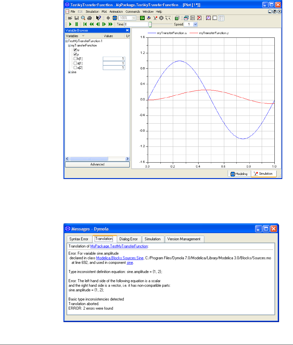Open the Modelica.Blocks.Sources.Sine link
The image size is (293, 345).
point(120,258)
